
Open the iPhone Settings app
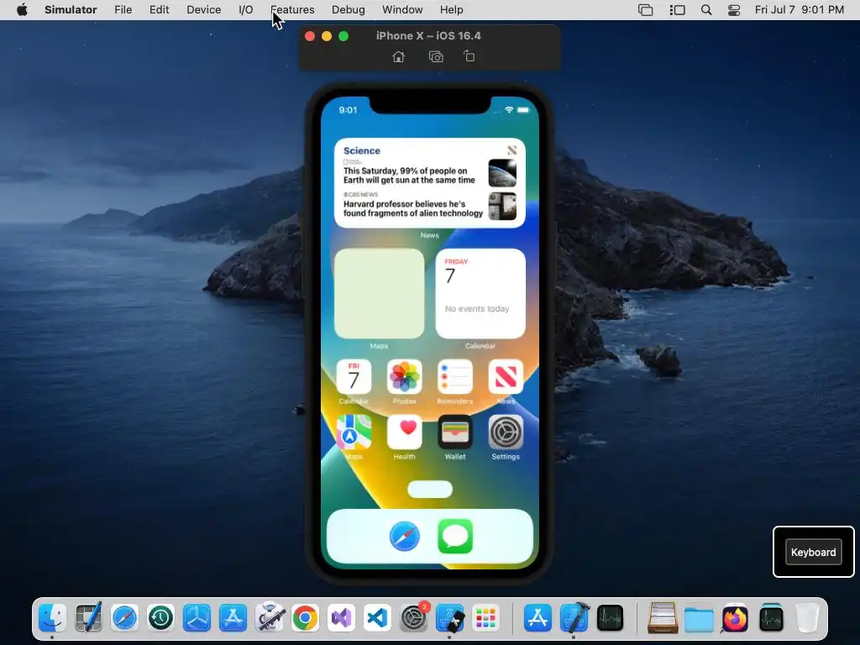coord(505,432)
